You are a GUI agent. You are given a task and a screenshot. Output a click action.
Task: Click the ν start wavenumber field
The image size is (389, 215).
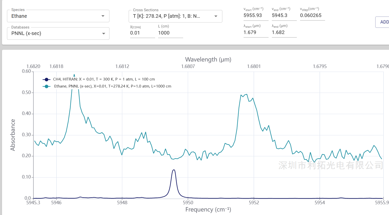coord(256,15)
